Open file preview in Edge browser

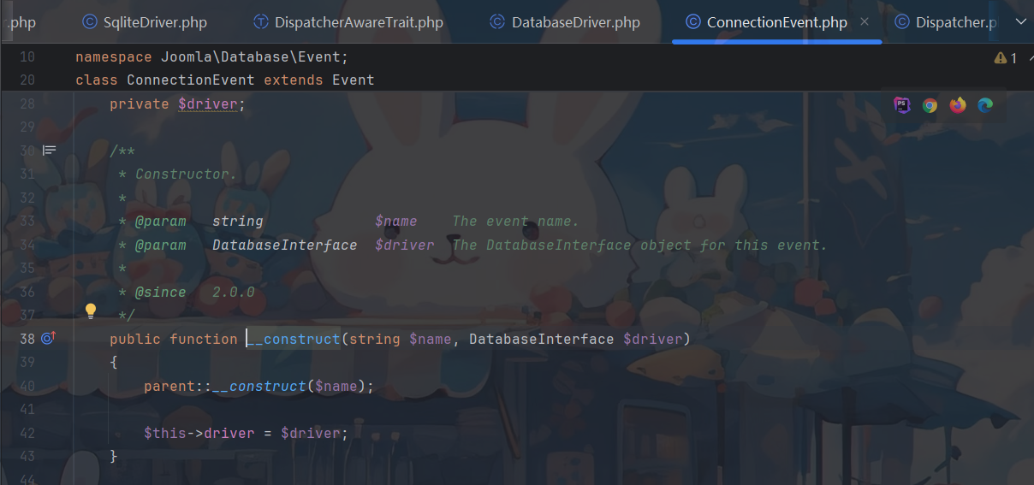pyautogui.click(x=985, y=105)
